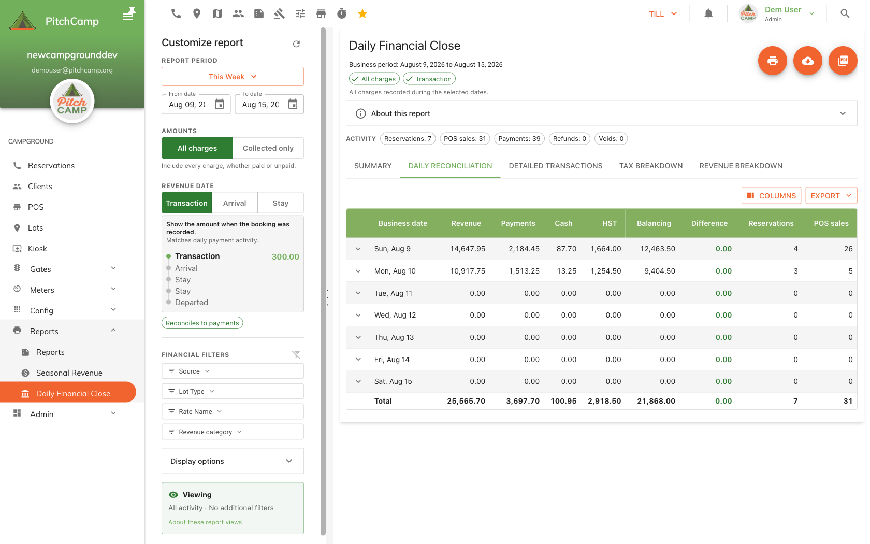Click the gold star favorite icon

[x=363, y=13]
